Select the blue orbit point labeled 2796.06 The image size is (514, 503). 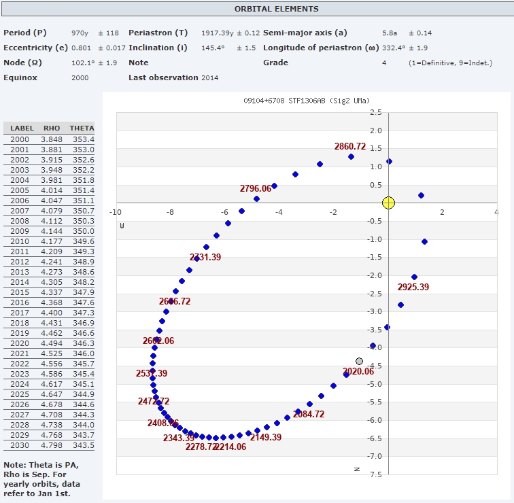256,199
